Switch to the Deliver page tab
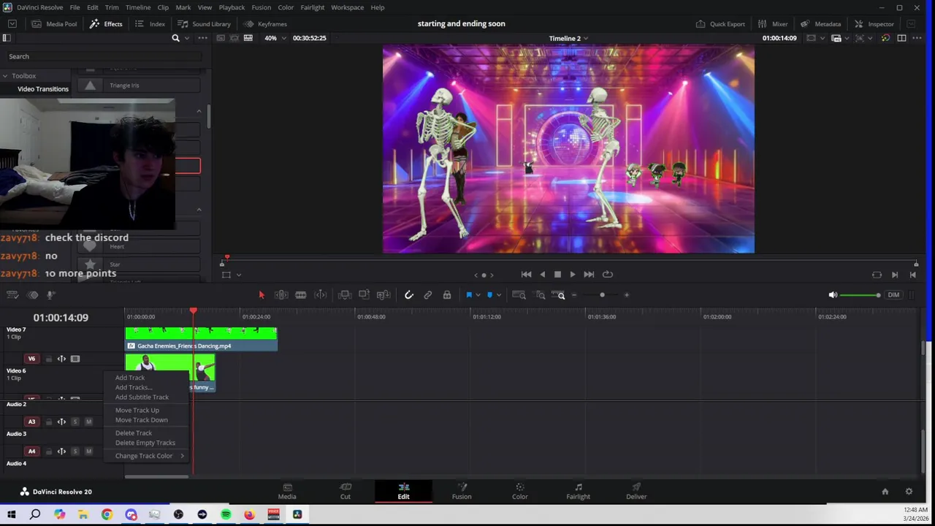 point(636,492)
